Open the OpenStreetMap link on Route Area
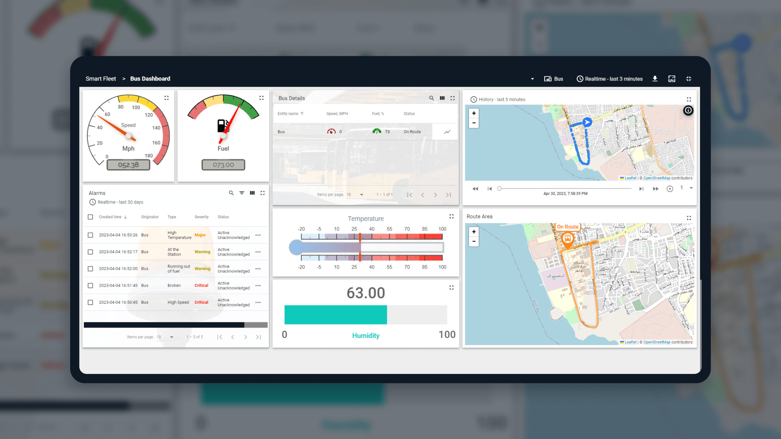The width and height of the screenshot is (781, 439). pos(657,342)
